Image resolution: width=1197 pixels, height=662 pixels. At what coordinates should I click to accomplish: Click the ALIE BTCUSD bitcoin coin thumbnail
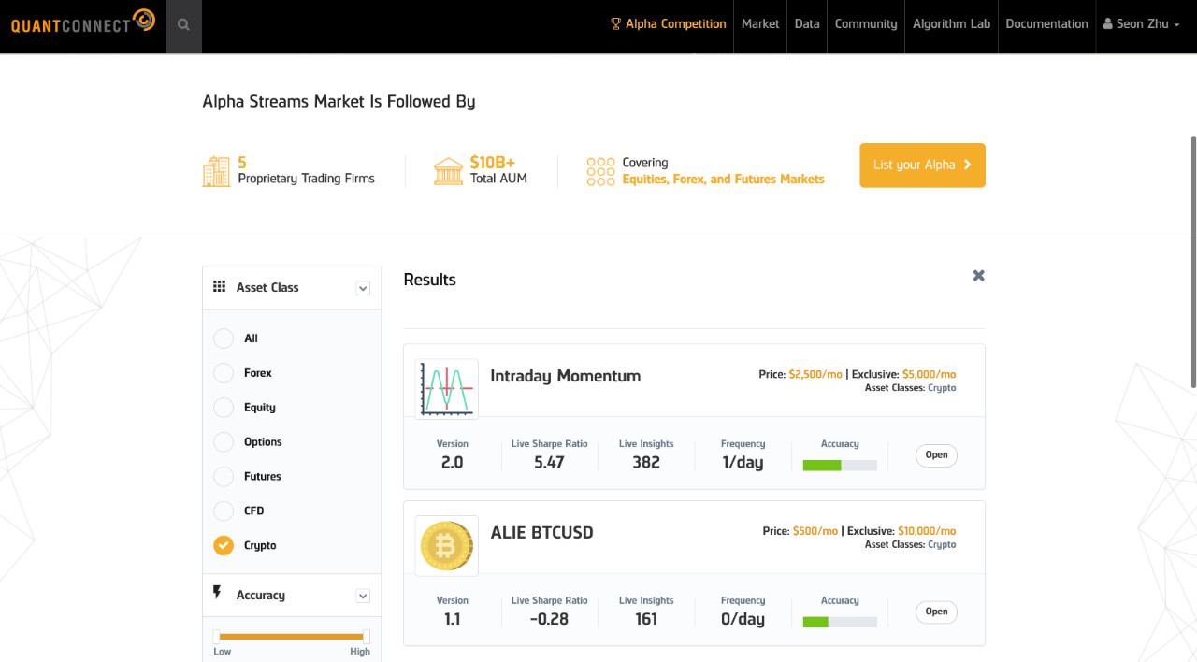click(x=447, y=546)
